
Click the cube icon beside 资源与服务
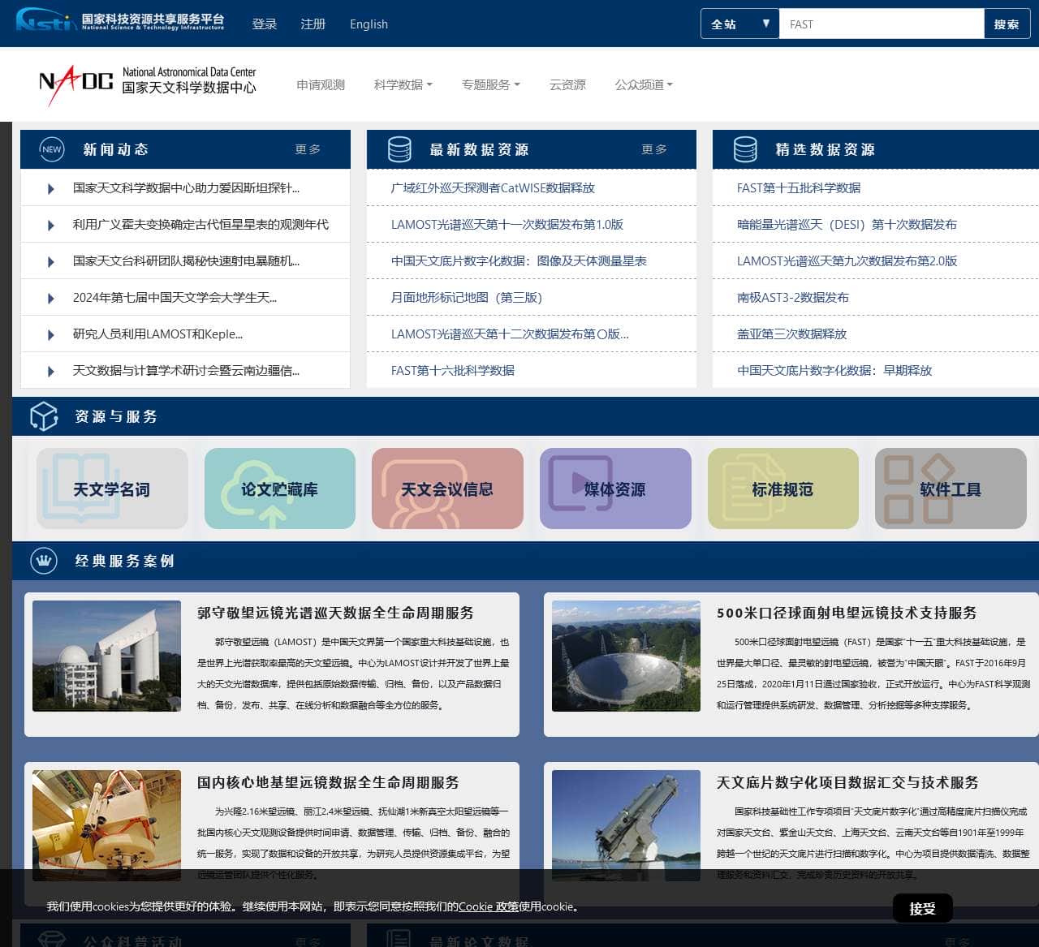point(44,416)
